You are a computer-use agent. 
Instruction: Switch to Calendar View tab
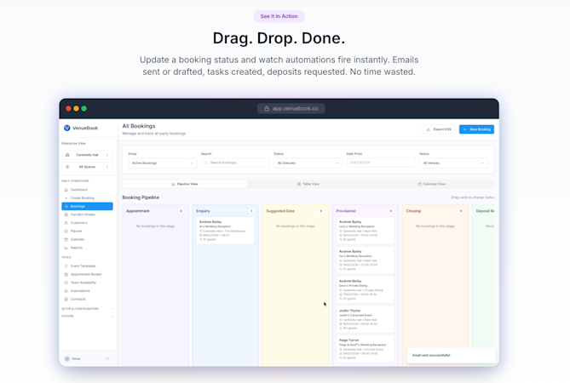(431, 184)
